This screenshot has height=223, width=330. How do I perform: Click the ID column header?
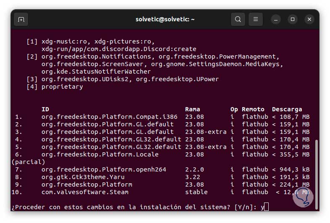[45, 109]
